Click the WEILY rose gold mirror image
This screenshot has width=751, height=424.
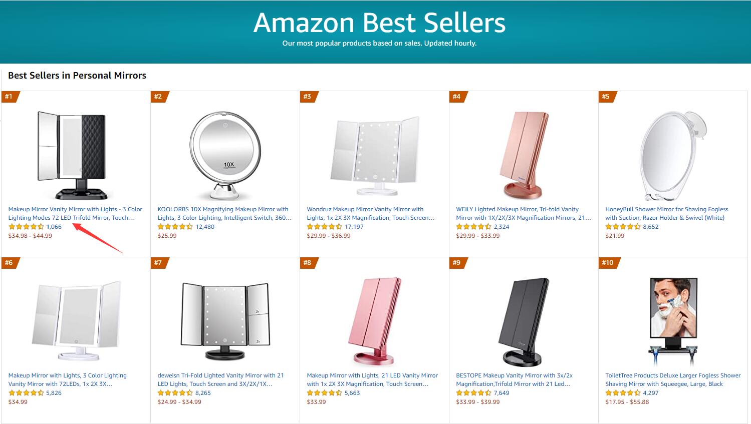[x=524, y=155]
